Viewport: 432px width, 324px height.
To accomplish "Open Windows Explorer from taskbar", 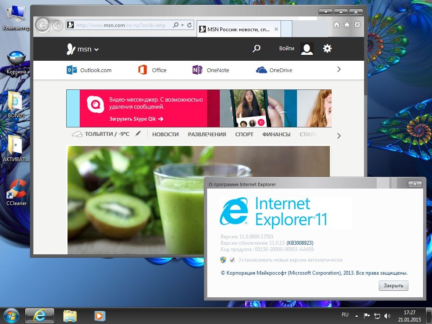I will 70,316.
